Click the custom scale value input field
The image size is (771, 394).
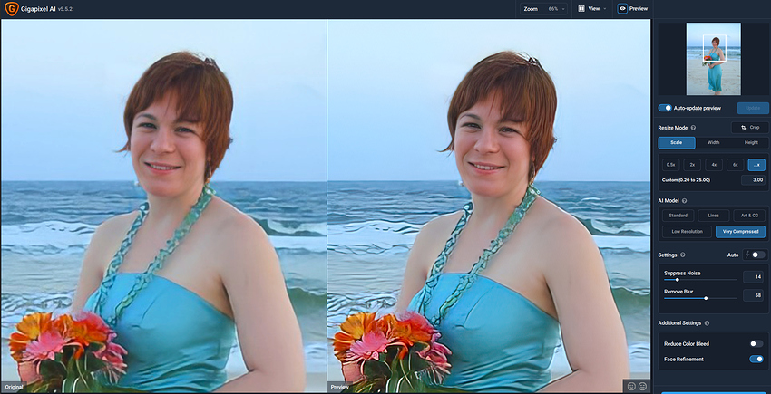click(752, 180)
